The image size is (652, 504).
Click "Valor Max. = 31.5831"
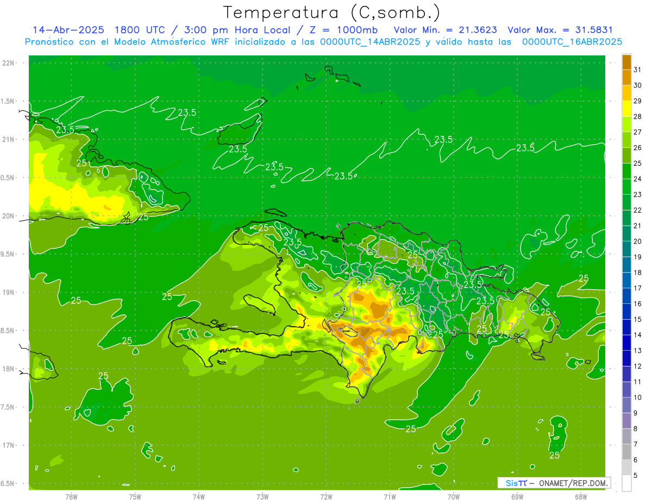560,30
